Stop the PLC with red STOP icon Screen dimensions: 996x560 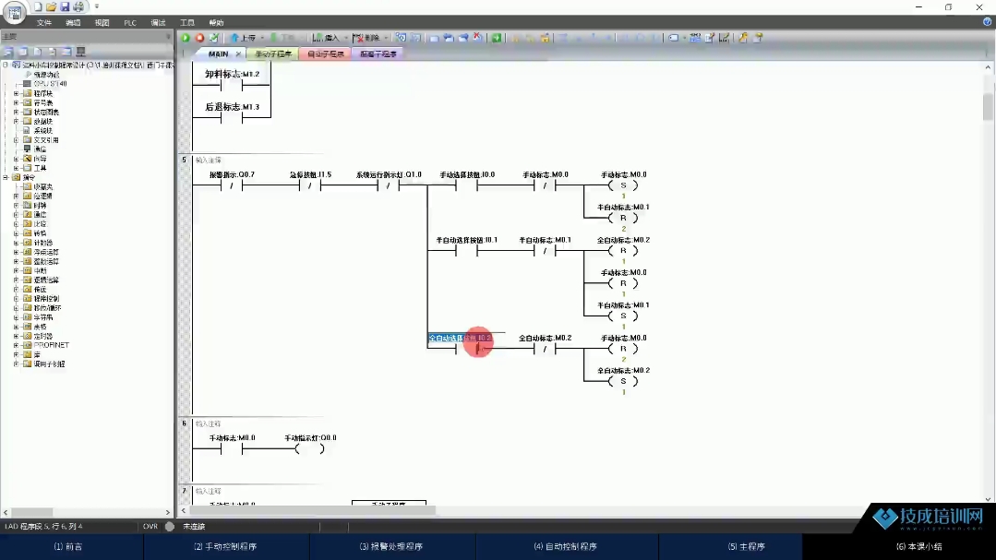tap(199, 38)
